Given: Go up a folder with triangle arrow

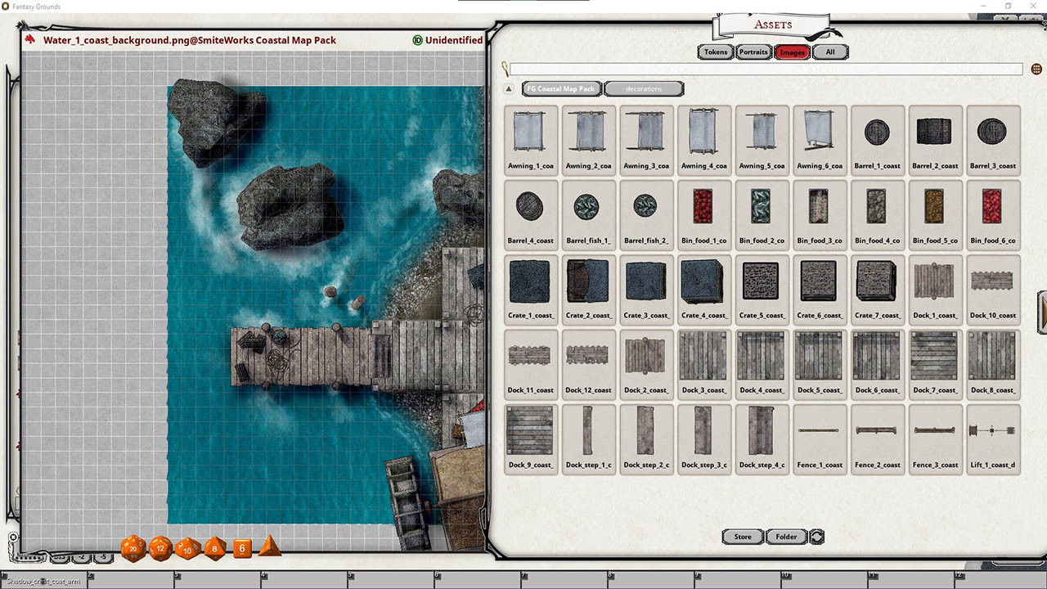Looking at the screenshot, I should coord(508,88).
